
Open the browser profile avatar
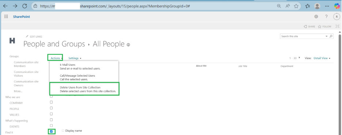[317, 6]
